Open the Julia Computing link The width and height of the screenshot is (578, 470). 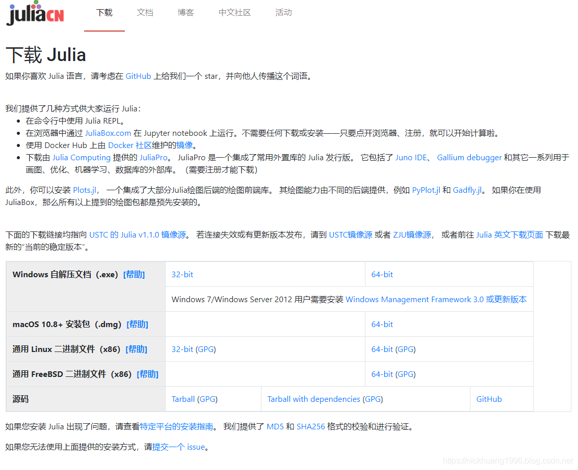[x=82, y=158]
